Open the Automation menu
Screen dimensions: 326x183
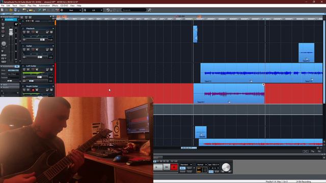(44, 6)
